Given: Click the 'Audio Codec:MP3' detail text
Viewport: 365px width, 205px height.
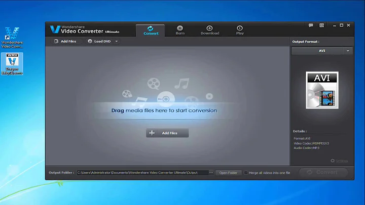Looking at the screenshot, I should pos(306,148).
